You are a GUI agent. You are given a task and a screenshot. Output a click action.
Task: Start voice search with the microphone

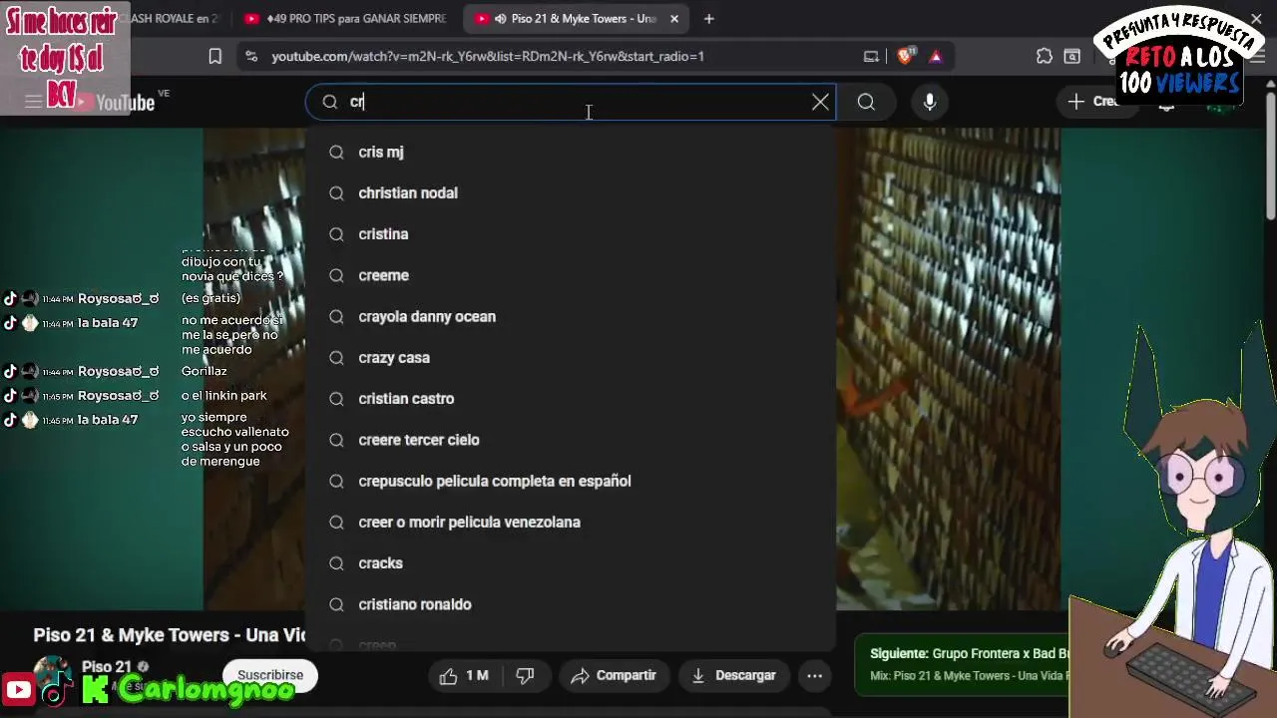tap(929, 102)
